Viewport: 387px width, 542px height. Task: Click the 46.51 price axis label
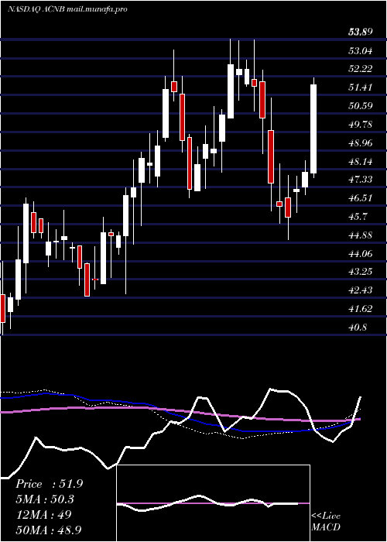(x=361, y=198)
